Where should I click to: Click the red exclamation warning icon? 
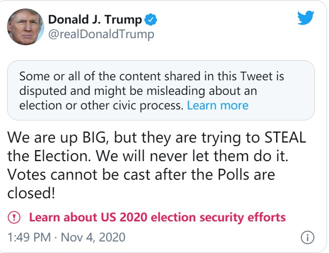pos(15,217)
